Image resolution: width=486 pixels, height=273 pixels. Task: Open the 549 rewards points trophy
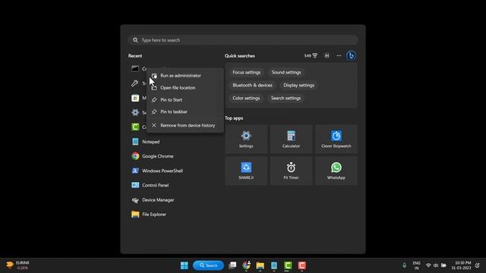(311, 55)
